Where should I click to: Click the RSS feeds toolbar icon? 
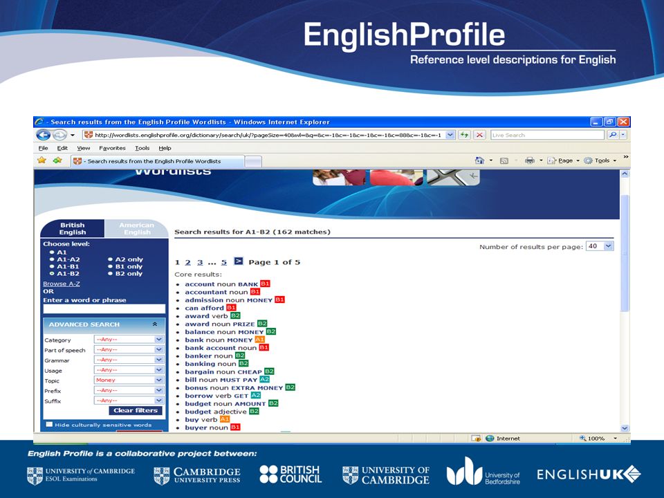(x=504, y=160)
